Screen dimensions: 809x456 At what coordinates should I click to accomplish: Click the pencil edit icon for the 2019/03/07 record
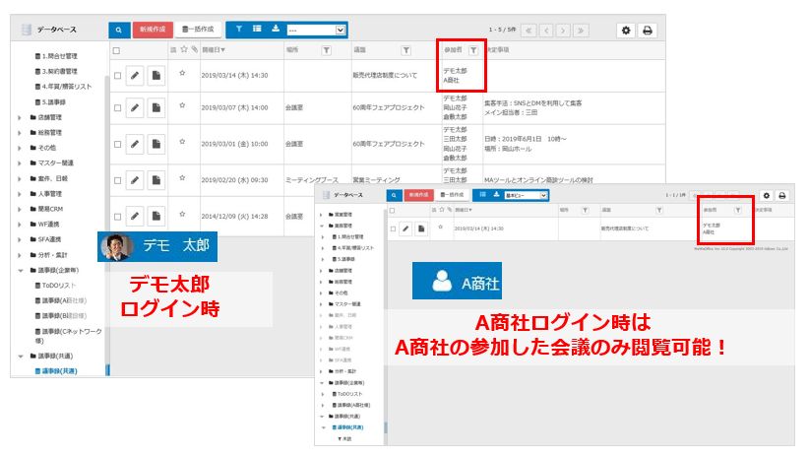pos(135,108)
